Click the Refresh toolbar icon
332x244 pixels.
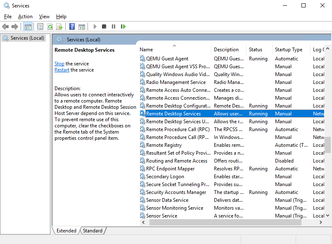50,26
